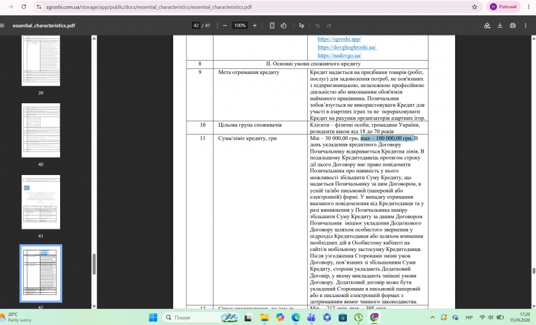Open the weather widget showing 20°C
536x325 pixels.
tap(17, 317)
